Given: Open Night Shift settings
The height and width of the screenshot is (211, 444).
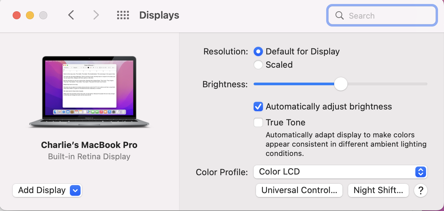Looking at the screenshot, I should pos(378,190).
